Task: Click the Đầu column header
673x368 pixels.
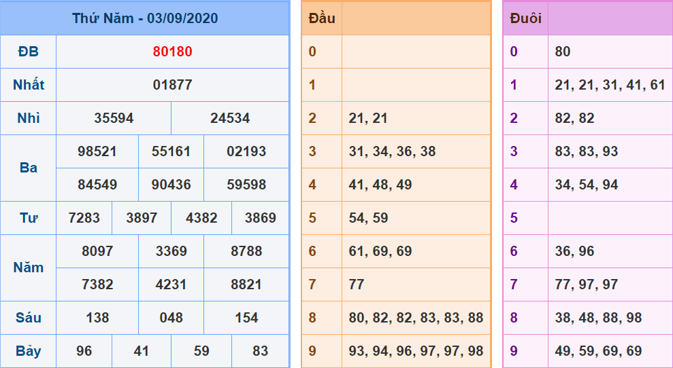Action: click(322, 18)
